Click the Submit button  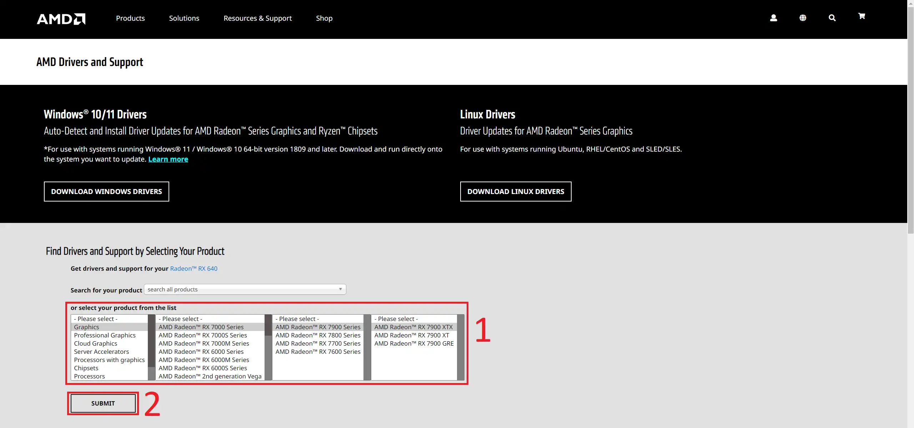tap(103, 403)
